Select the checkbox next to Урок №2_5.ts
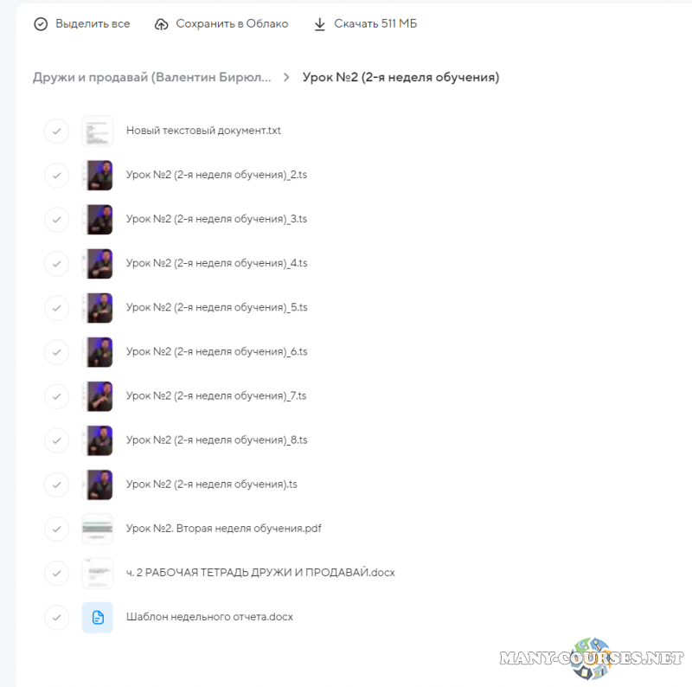 click(56, 308)
